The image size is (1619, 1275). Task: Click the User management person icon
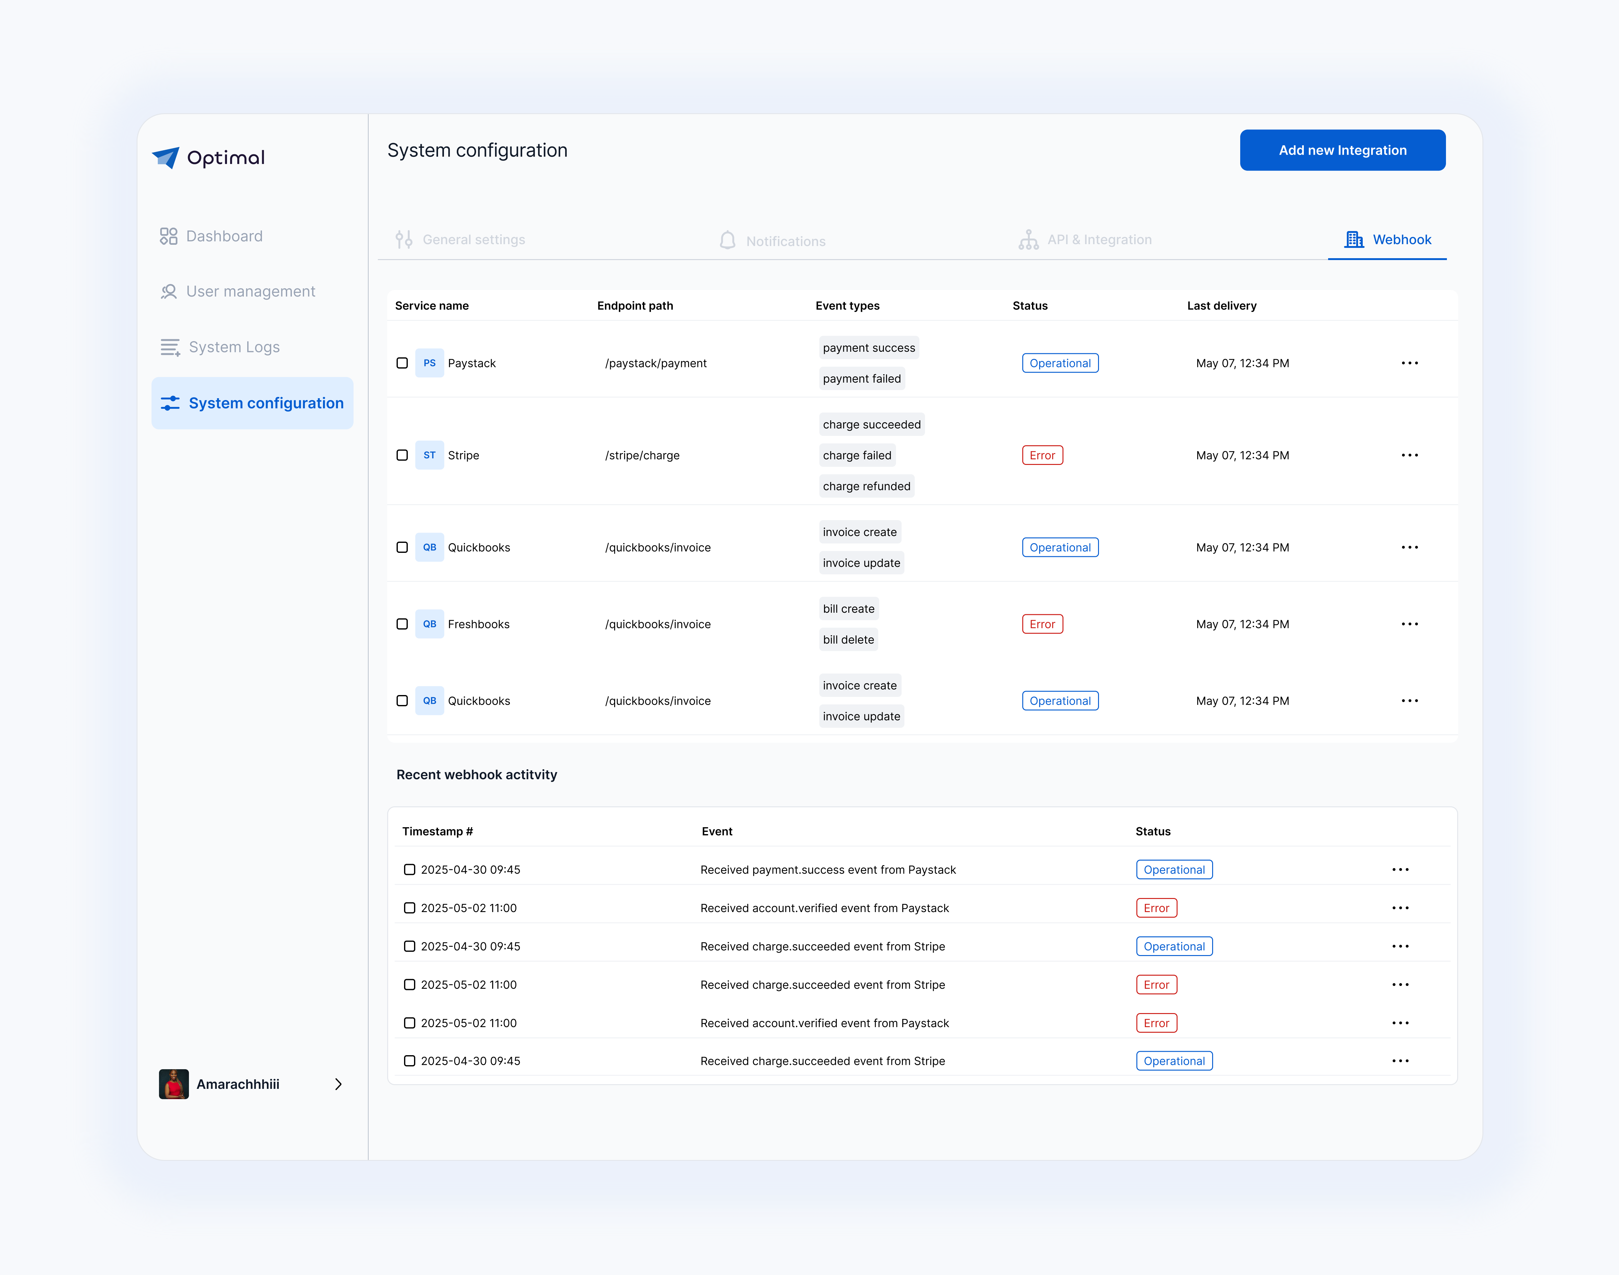[169, 291]
